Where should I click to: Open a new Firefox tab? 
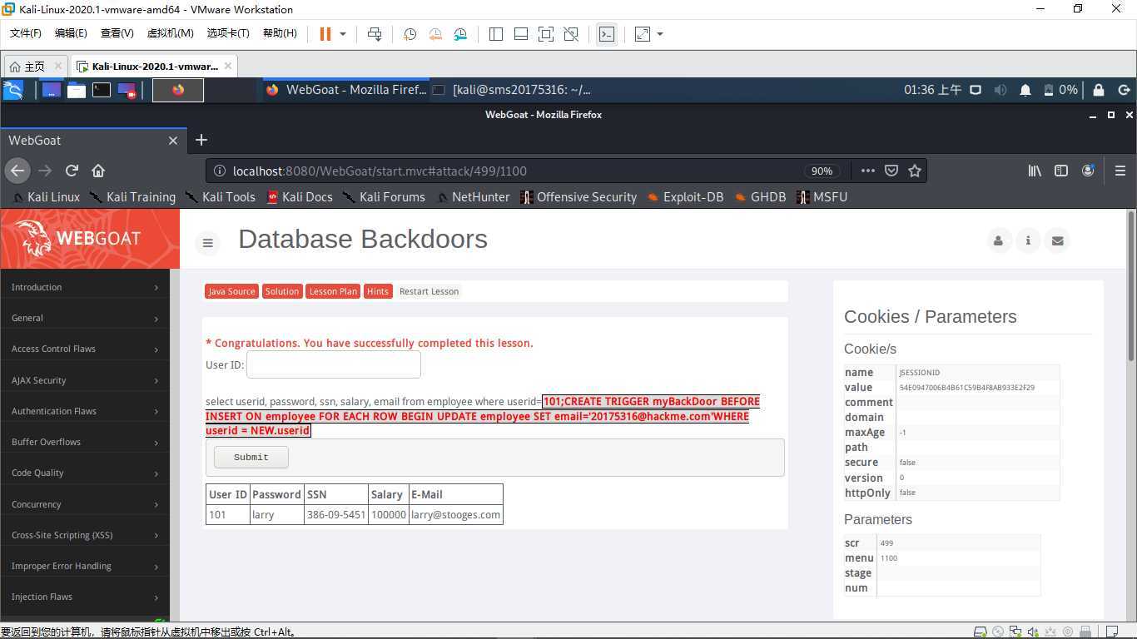(201, 141)
